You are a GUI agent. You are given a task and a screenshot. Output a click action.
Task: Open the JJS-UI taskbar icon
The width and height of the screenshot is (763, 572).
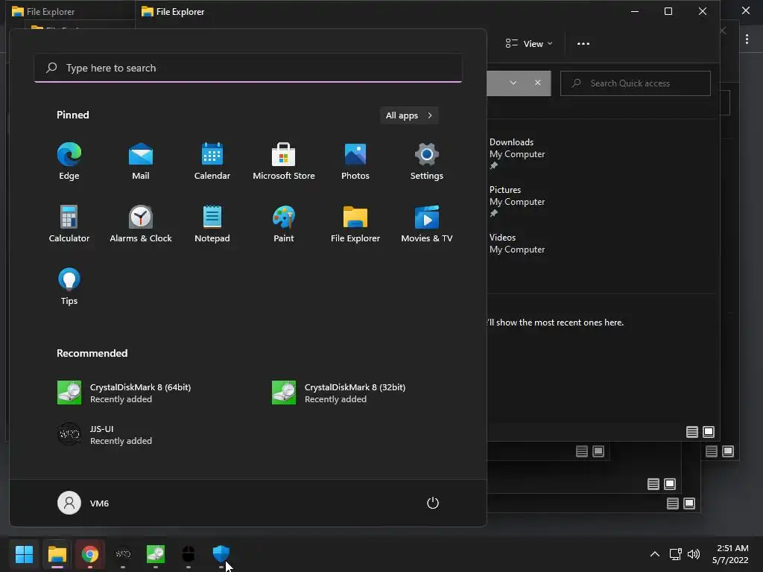[123, 553]
